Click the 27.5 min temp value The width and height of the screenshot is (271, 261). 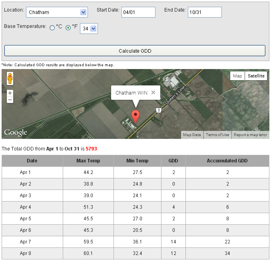tap(137, 172)
